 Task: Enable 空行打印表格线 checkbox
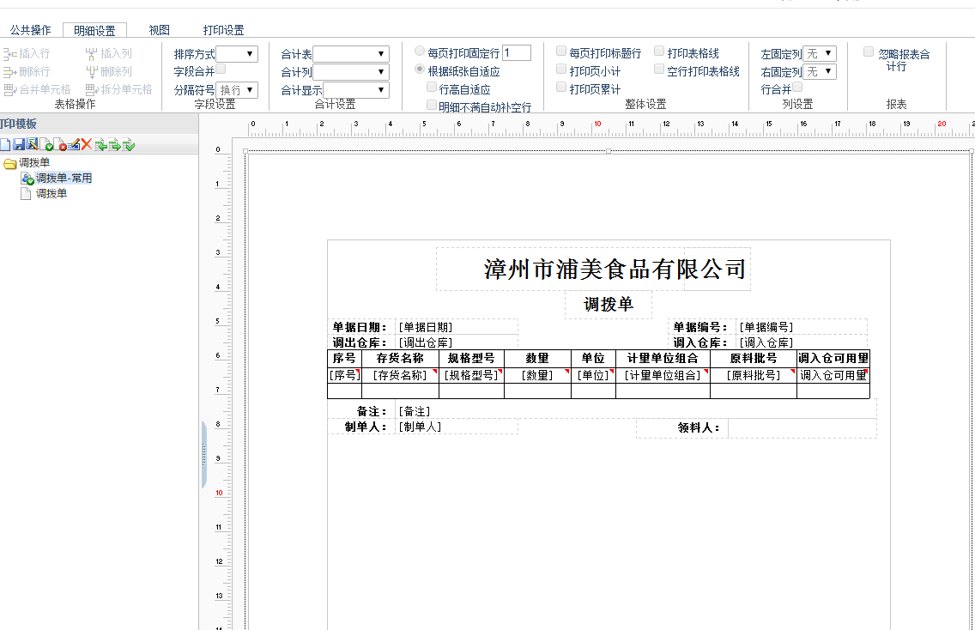pyautogui.click(x=659, y=69)
